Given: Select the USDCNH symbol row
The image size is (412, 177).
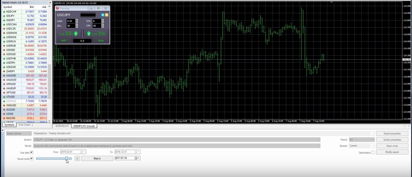Looking at the screenshot, I should point(25,24).
